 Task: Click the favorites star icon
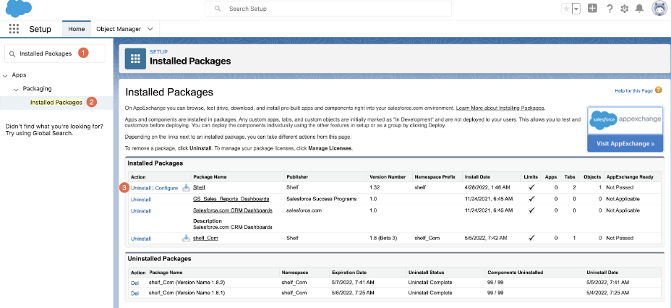click(x=566, y=9)
